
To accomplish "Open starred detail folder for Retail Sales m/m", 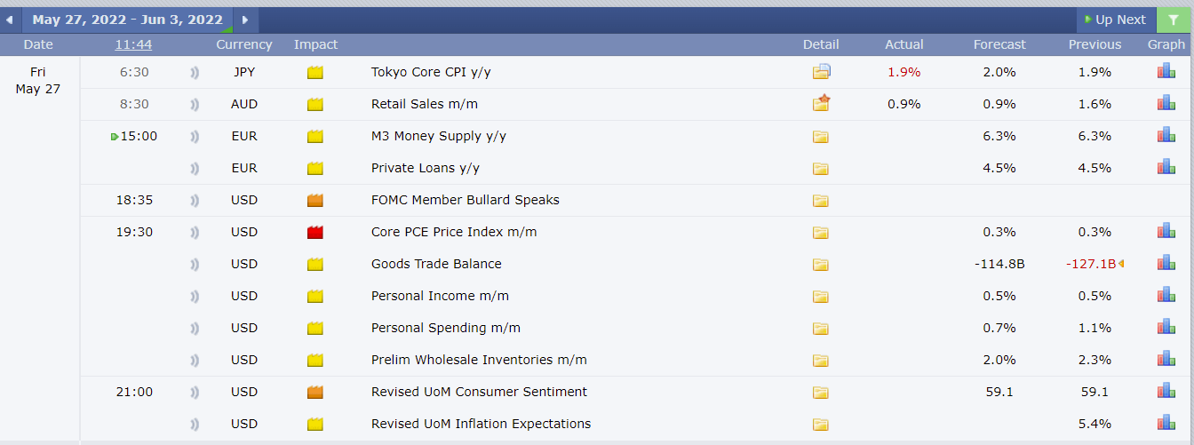I will pyautogui.click(x=821, y=103).
